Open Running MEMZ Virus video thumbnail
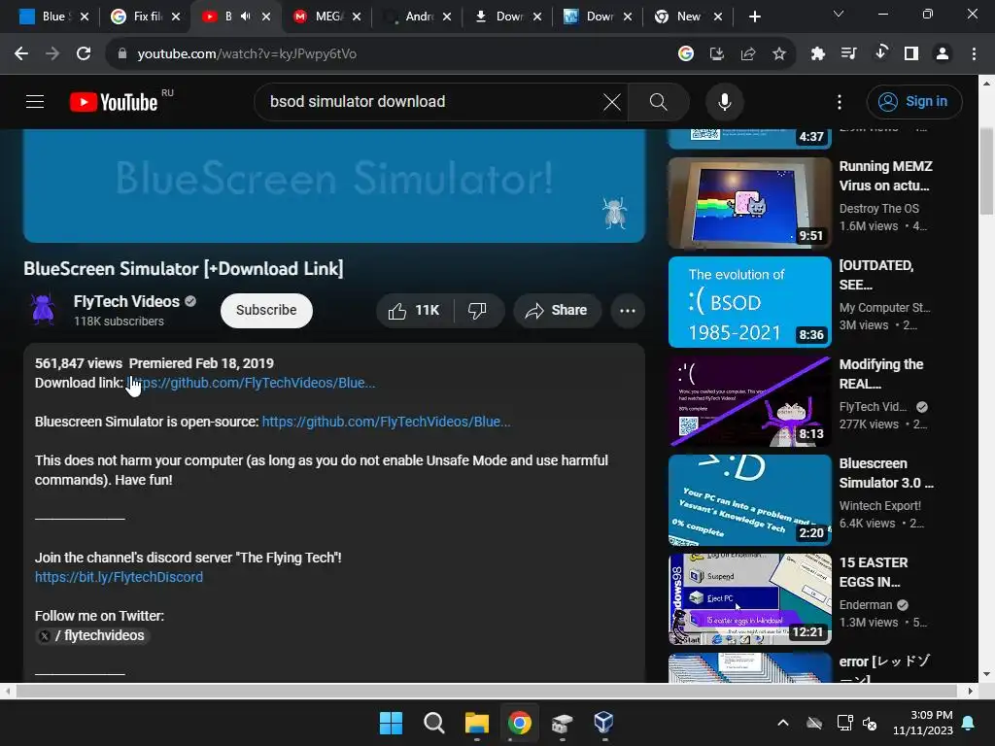995x746 pixels. [749, 203]
